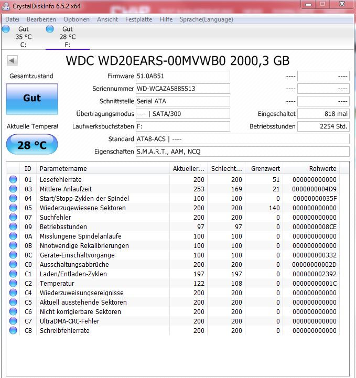The width and height of the screenshot is (356, 378).
Task: Click the ID column header
Action: (28, 168)
